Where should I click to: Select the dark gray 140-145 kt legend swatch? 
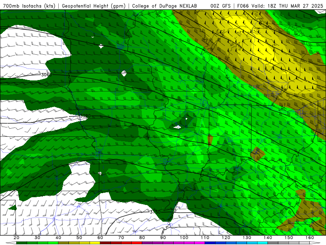(273, 243)
